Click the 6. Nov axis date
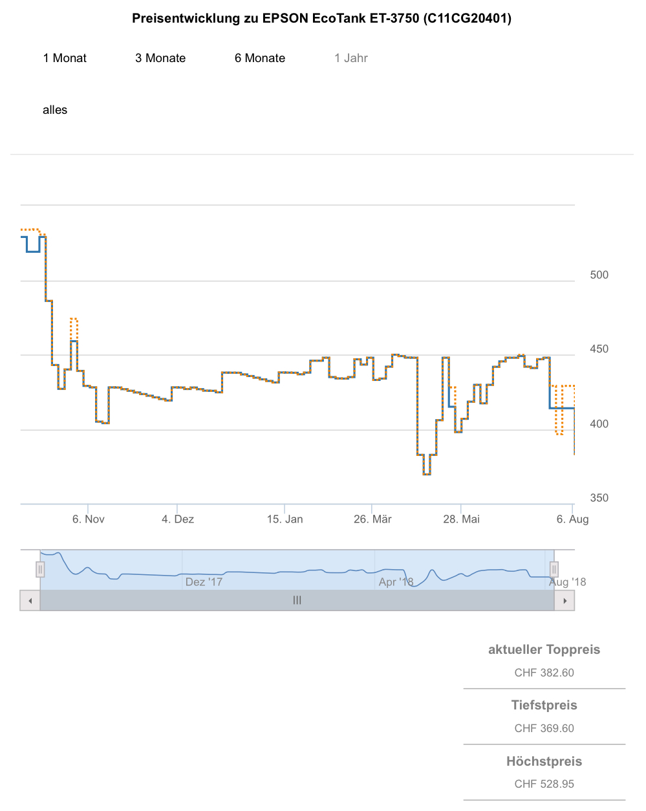646x811 pixels. (89, 519)
